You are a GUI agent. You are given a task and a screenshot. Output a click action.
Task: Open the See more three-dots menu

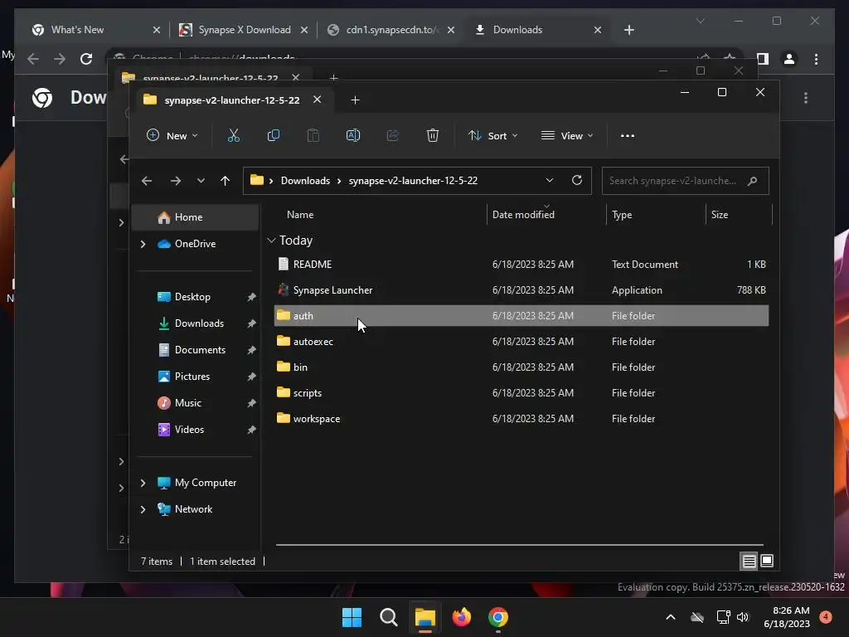pyautogui.click(x=627, y=135)
